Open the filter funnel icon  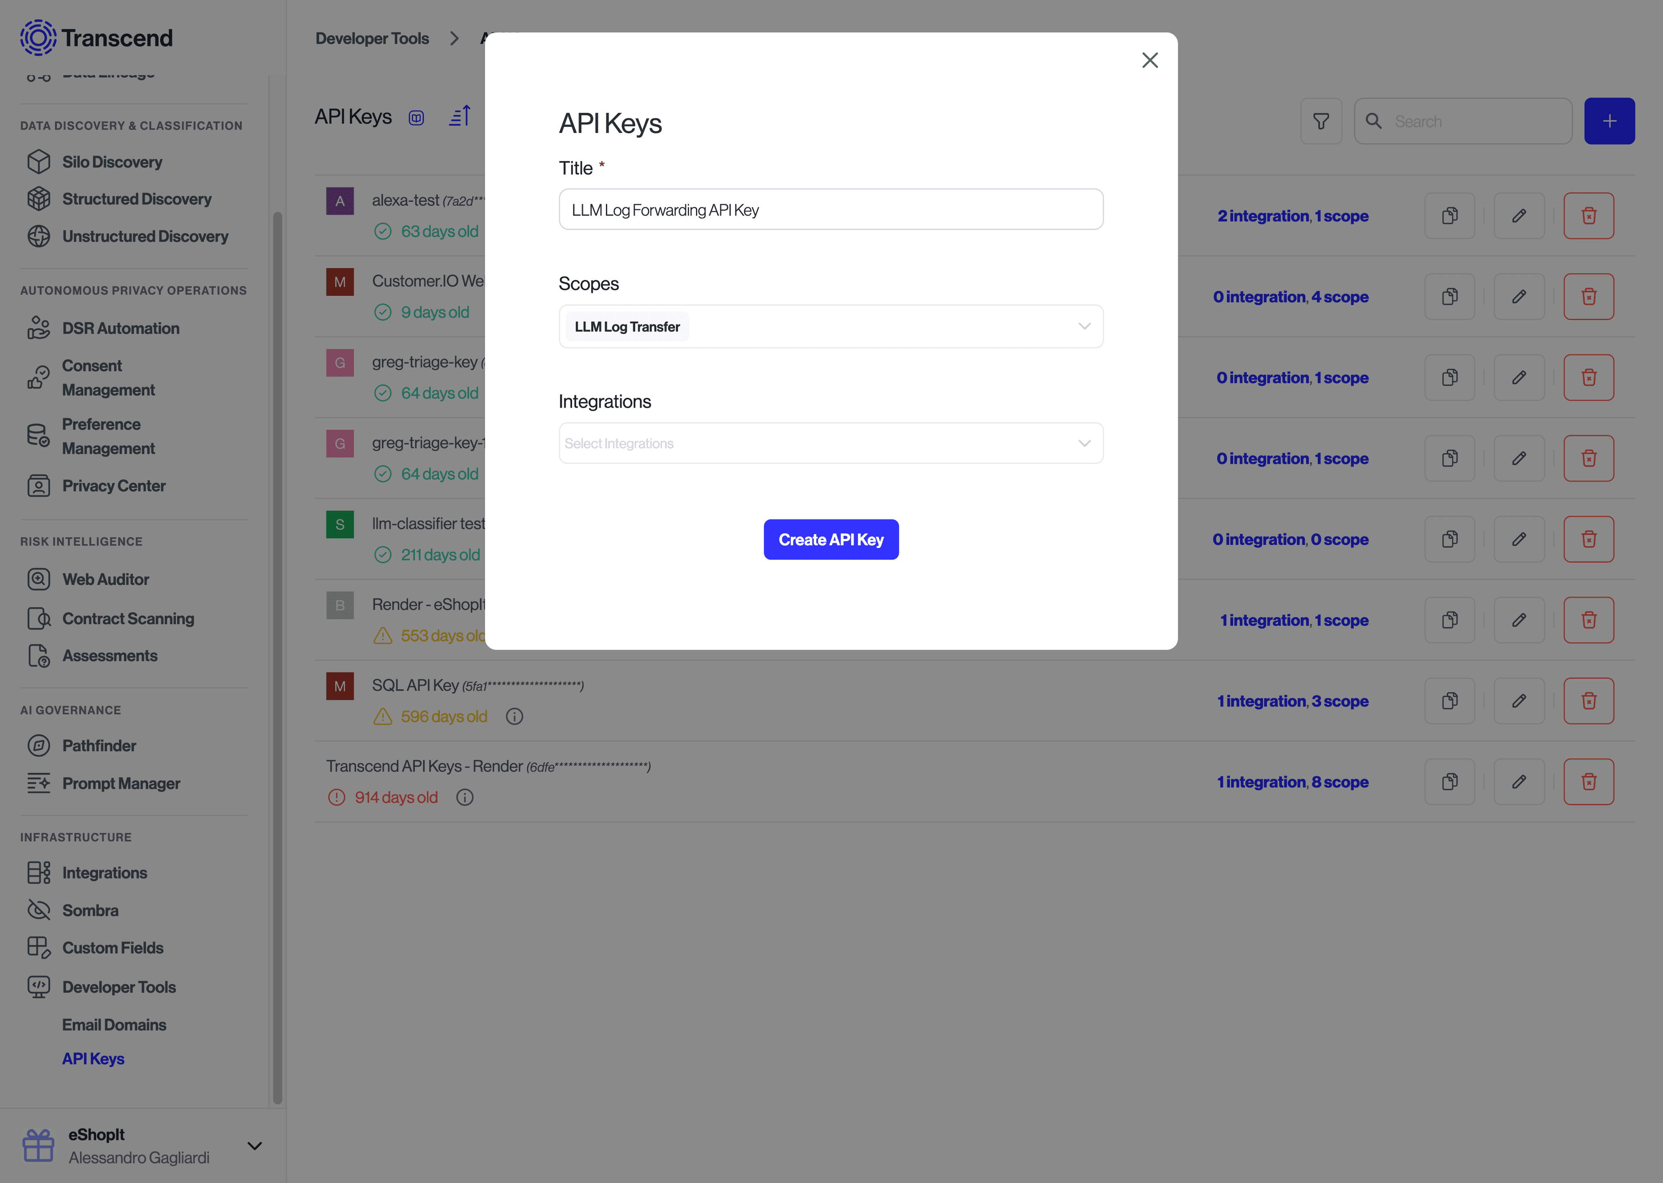coord(1321,121)
